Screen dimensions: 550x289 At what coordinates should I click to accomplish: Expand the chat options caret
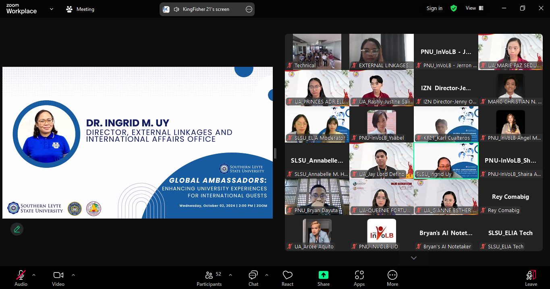(267, 275)
